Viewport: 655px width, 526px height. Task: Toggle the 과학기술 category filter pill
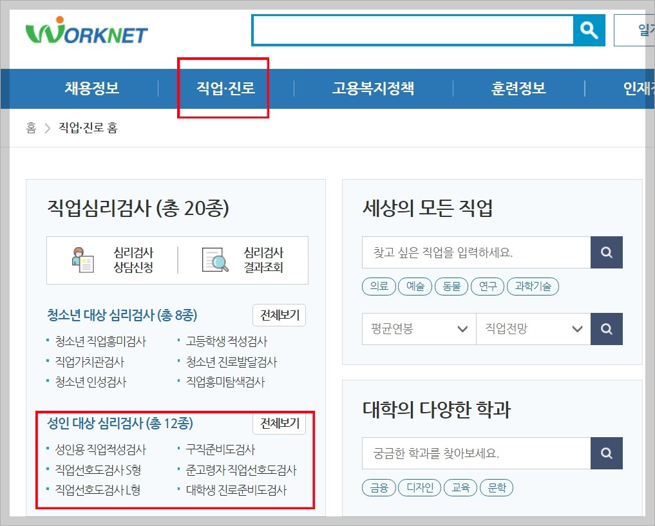[533, 286]
